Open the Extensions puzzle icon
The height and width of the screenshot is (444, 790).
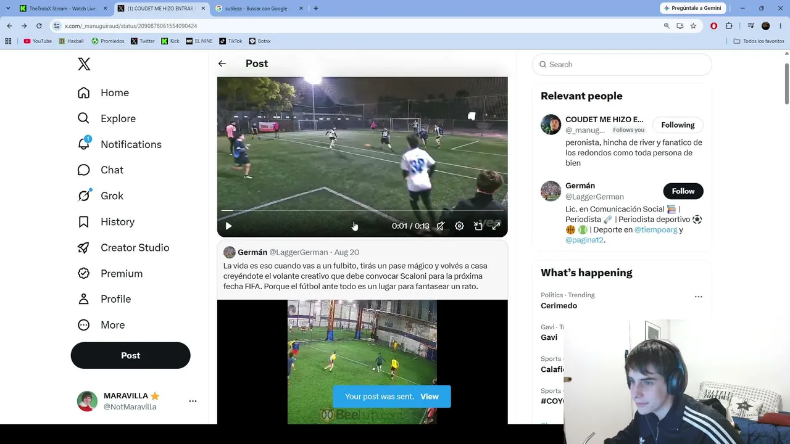pyautogui.click(x=729, y=26)
